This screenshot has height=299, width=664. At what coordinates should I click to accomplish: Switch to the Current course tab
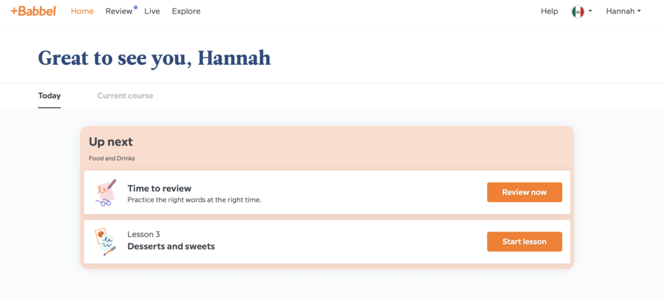(125, 96)
